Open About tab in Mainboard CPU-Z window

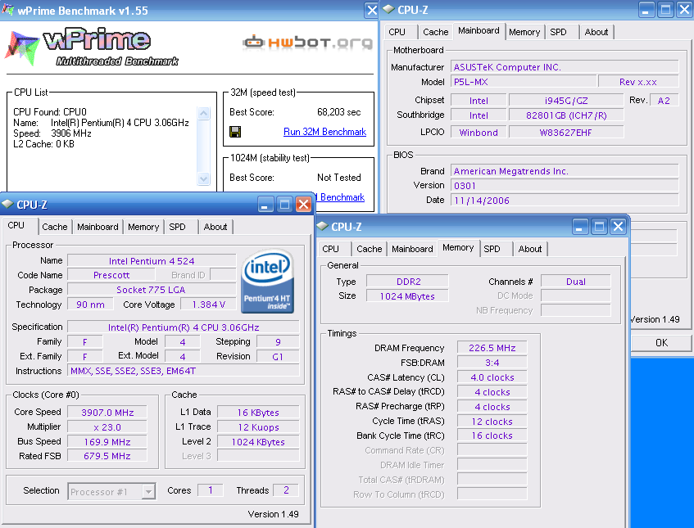596,32
